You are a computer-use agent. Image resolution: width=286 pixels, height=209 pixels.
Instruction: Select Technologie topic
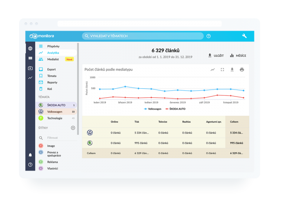56,118
